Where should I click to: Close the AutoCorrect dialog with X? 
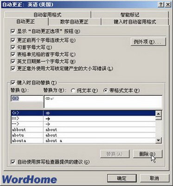tap(167, 5)
